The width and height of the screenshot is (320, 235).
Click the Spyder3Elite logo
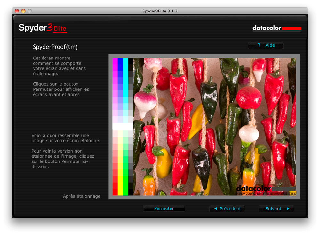[x=43, y=28]
